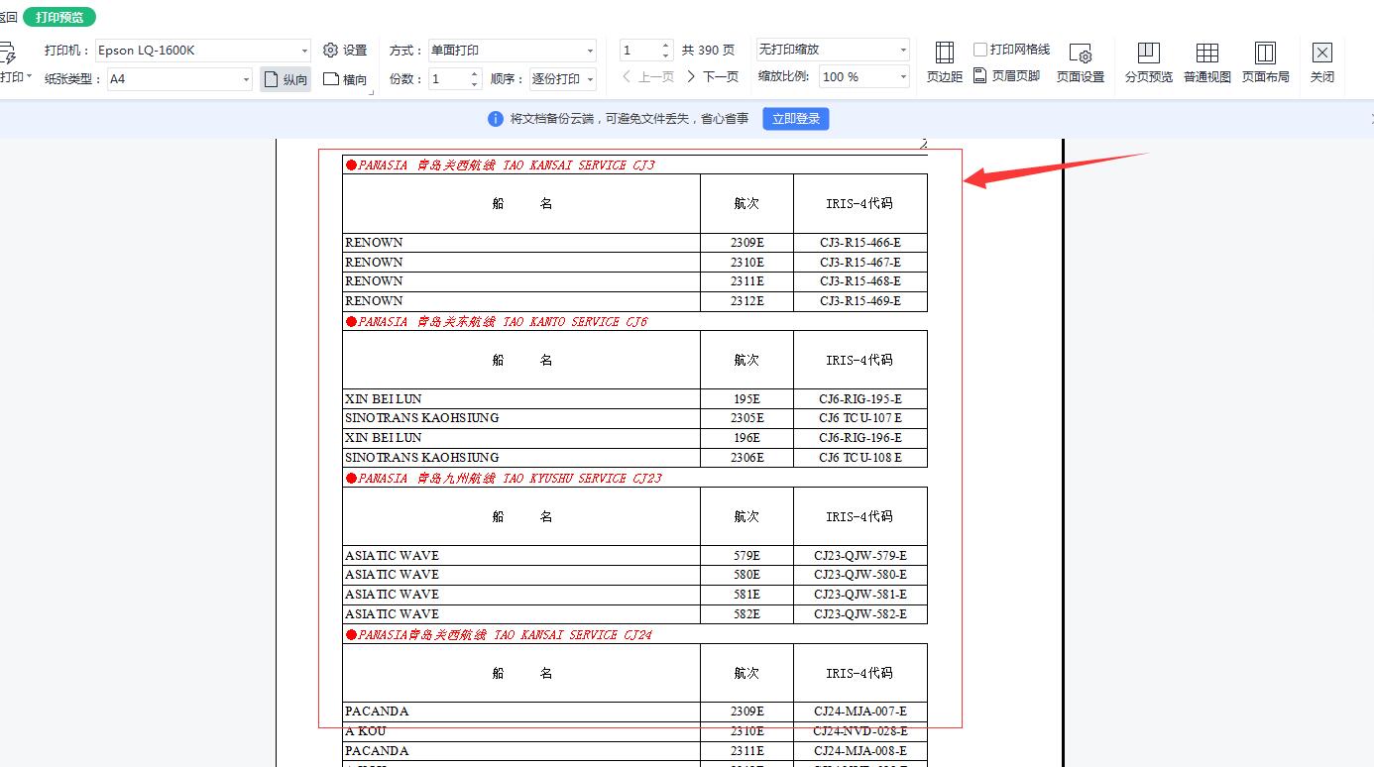Switch to 分页预览 page break preview

click(x=1147, y=59)
